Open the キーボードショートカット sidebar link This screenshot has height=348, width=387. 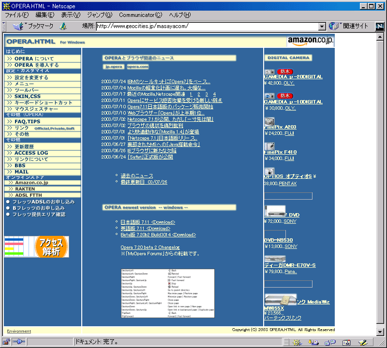pyautogui.click(x=43, y=102)
